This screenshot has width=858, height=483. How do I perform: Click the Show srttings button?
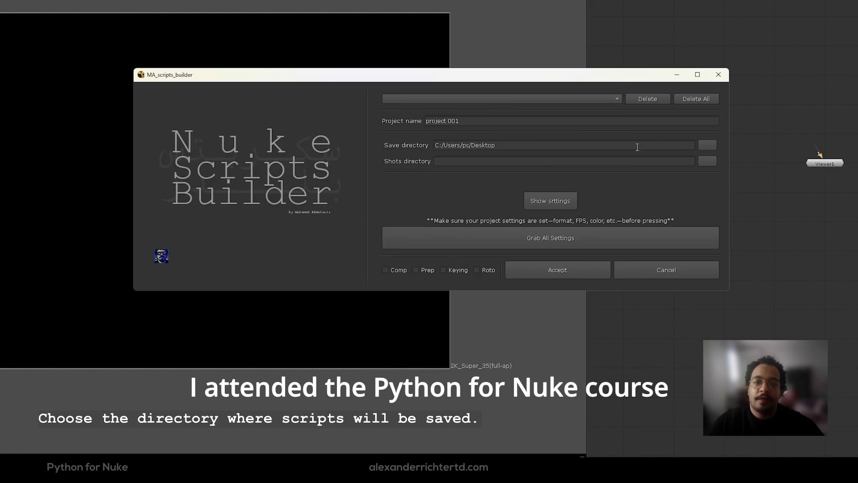[x=550, y=201]
